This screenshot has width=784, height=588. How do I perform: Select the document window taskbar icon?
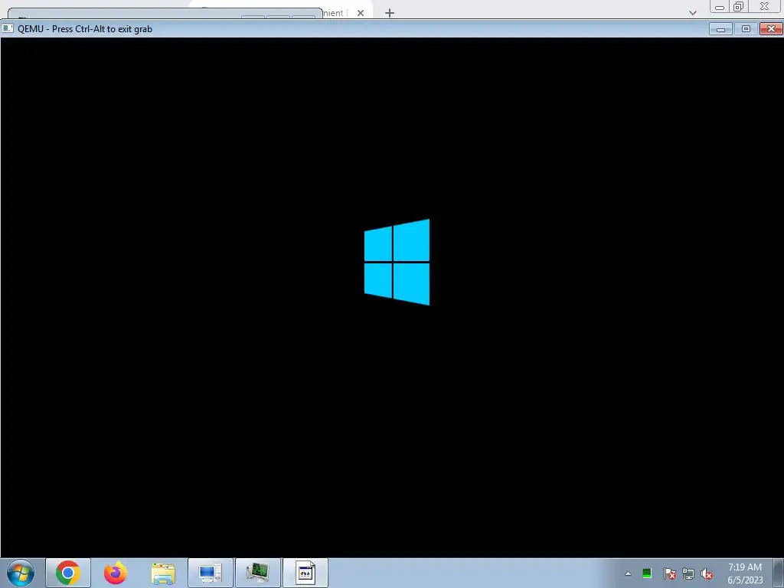tap(305, 573)
